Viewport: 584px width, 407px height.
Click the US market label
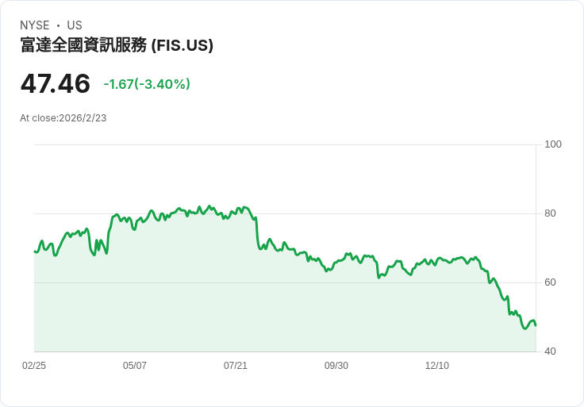click(x=75, y=25)
